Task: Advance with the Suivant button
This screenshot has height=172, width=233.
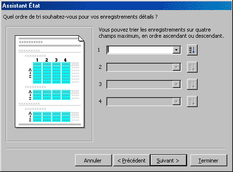Action: click(x=168, y=161)
